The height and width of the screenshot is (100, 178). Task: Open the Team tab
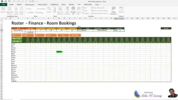[97, 4]
